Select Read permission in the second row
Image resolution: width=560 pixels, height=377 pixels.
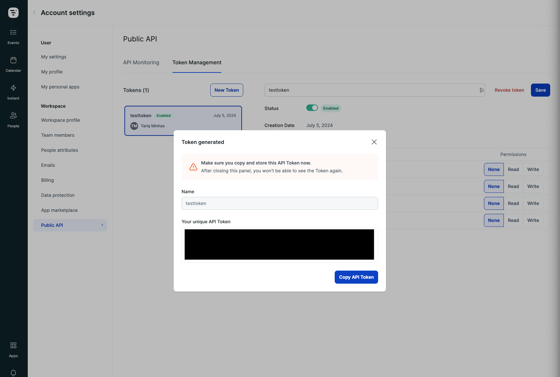[513, 186]
